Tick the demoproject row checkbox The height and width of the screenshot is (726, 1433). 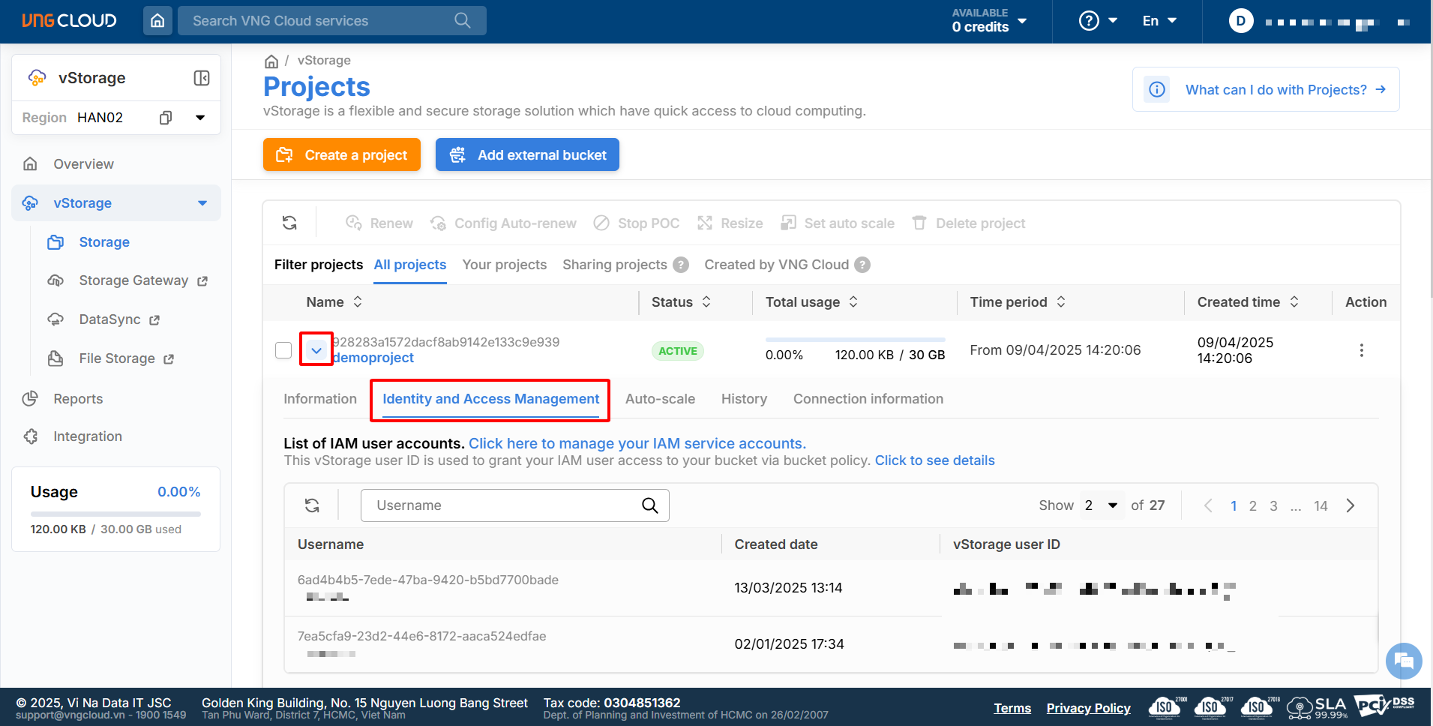click(x=283, y=350)
